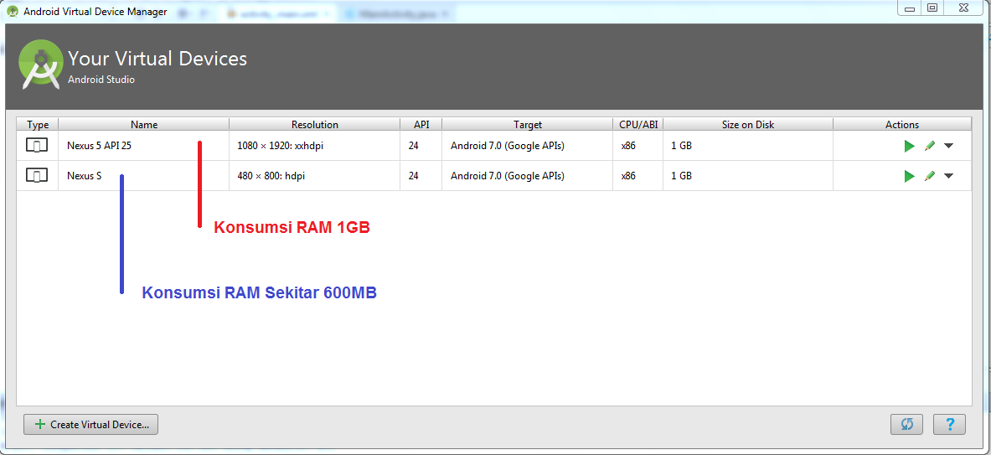The height and width of the screenshot is (455, 991).
Task: Refresh the virtual device list
Action: pos(907,425)
